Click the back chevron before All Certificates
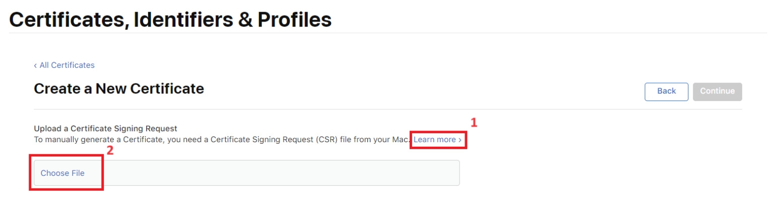 [x=35, y=65]
